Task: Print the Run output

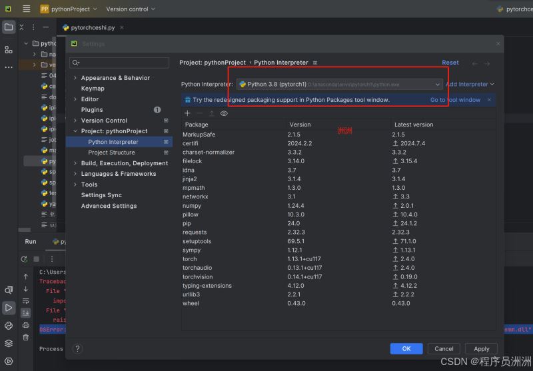Action: point(26,325)
